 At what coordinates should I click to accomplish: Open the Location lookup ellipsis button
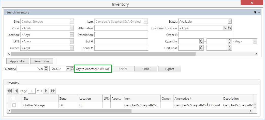tap(72, 35)
